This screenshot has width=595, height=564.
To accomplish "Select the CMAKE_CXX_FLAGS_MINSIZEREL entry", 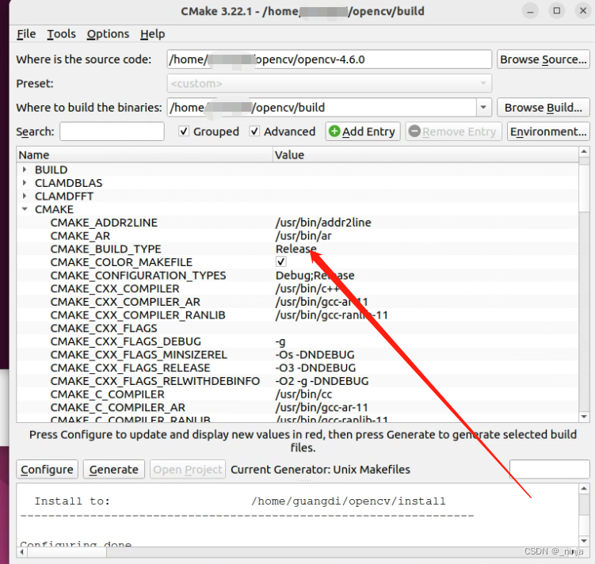I will 139,355.
